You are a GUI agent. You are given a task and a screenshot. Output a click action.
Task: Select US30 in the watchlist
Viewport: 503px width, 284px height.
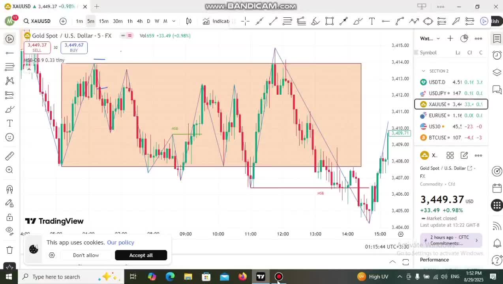pyautogui.click(x=451, y=127)
